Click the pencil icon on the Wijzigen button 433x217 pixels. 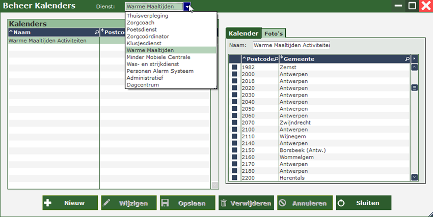click(x=107, y=203)
